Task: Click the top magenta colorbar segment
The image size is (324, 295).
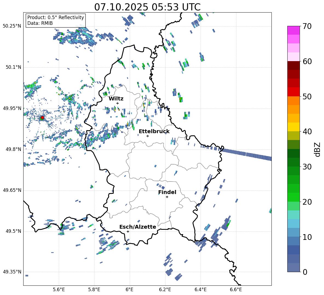Action: [294, 30]
